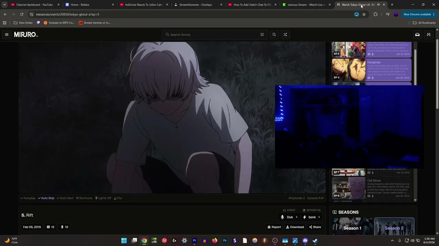439x246 pixels.
Task: Select the Season 2 thumbnail
Action: click(x=394, y=227)
